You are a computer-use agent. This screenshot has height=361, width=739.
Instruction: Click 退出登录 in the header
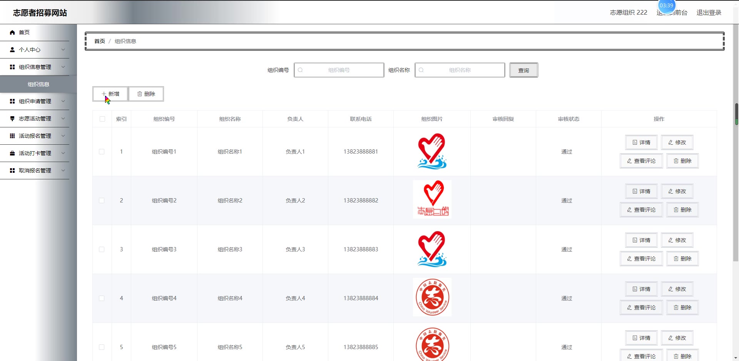[x=709, y=13]
